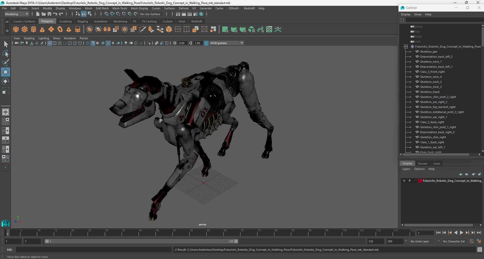Toggle auto keyframe button
This screenshot has width=484, height=259.
coord(472,241)
